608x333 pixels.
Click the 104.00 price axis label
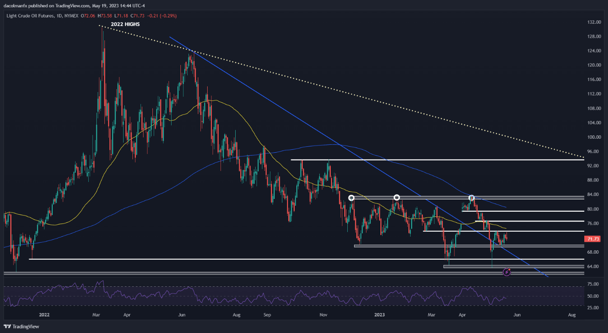594,123
